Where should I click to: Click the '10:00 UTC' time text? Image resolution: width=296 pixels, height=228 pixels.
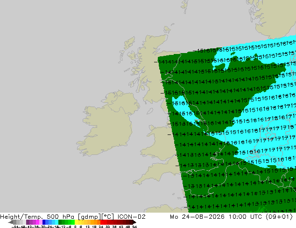pyautogui.click(x=245, y=216)
